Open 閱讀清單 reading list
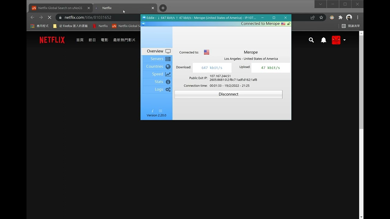Screen dimensions: 390x219 click(351, 26)
